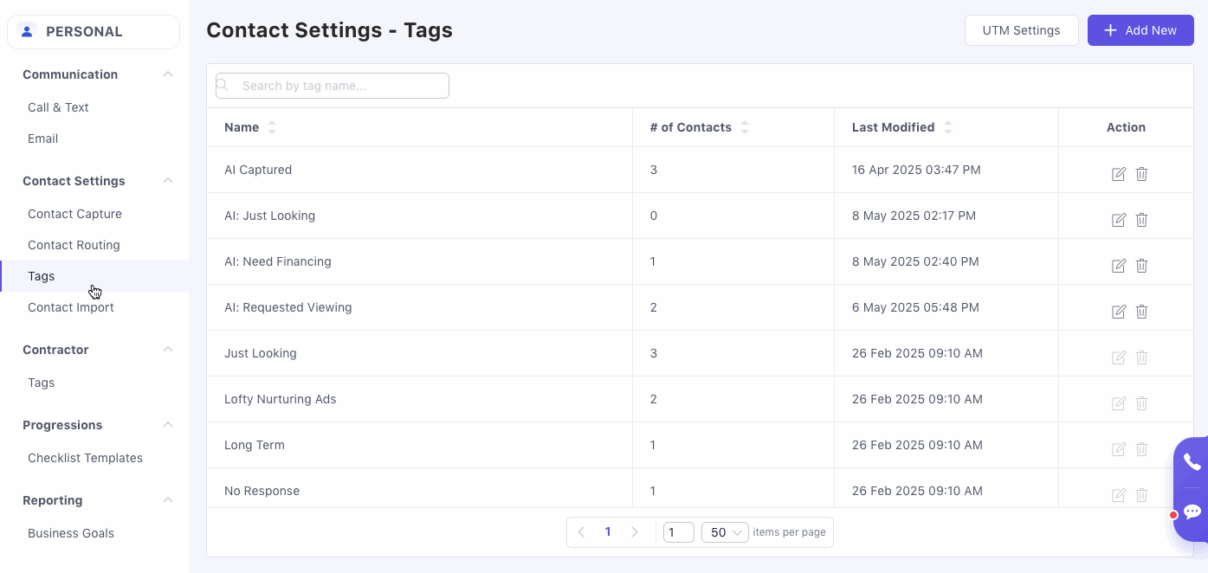This screenshot has width=1208, height=573.
Task: Sort by Last Modified column arrows
Action: 948,127
